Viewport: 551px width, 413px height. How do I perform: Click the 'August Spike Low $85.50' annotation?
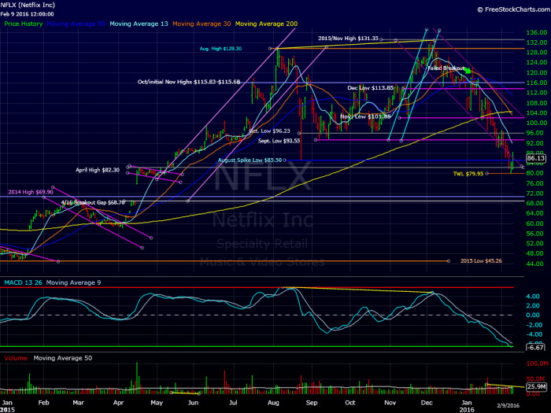pyautogui.click(x=250, y=160)
